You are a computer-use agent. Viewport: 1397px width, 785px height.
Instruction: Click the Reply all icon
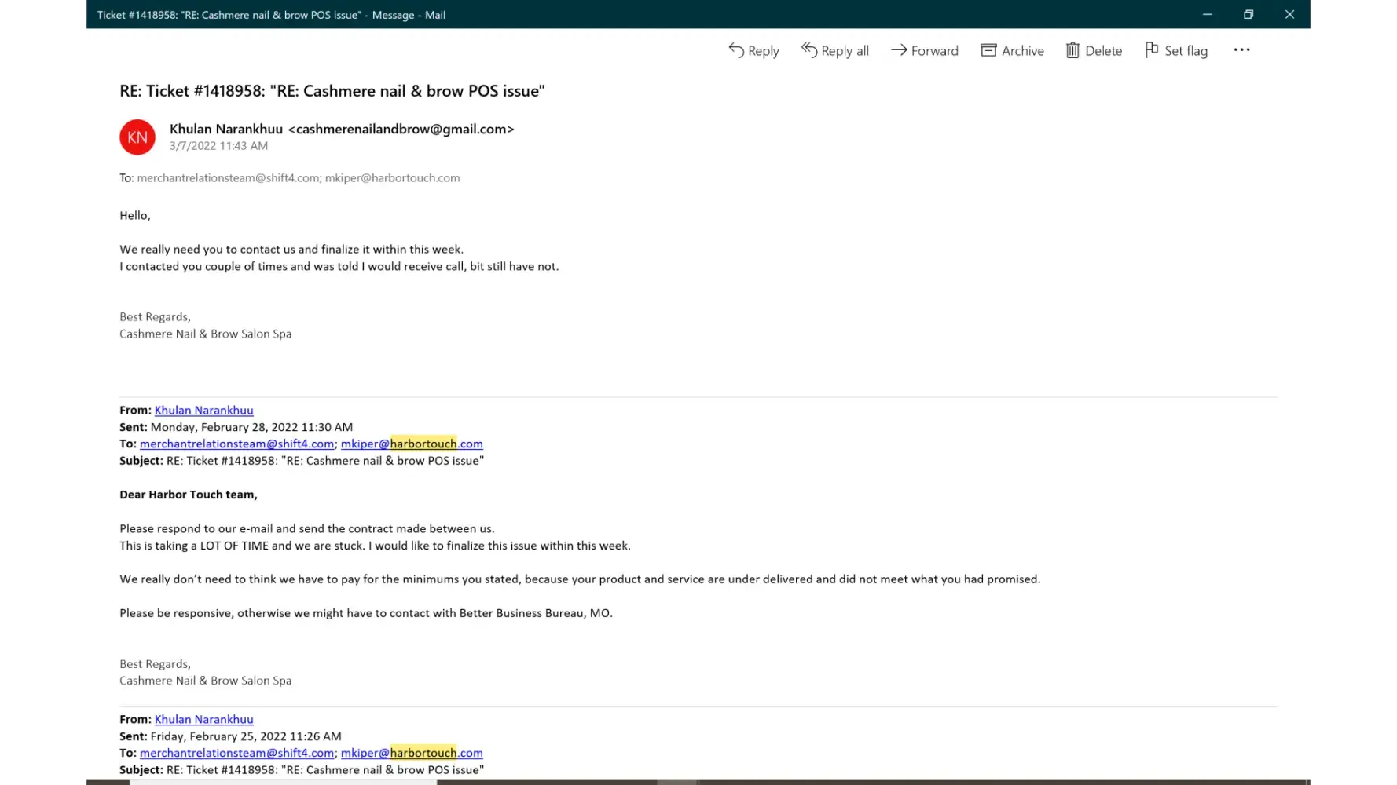pos(809,50)
